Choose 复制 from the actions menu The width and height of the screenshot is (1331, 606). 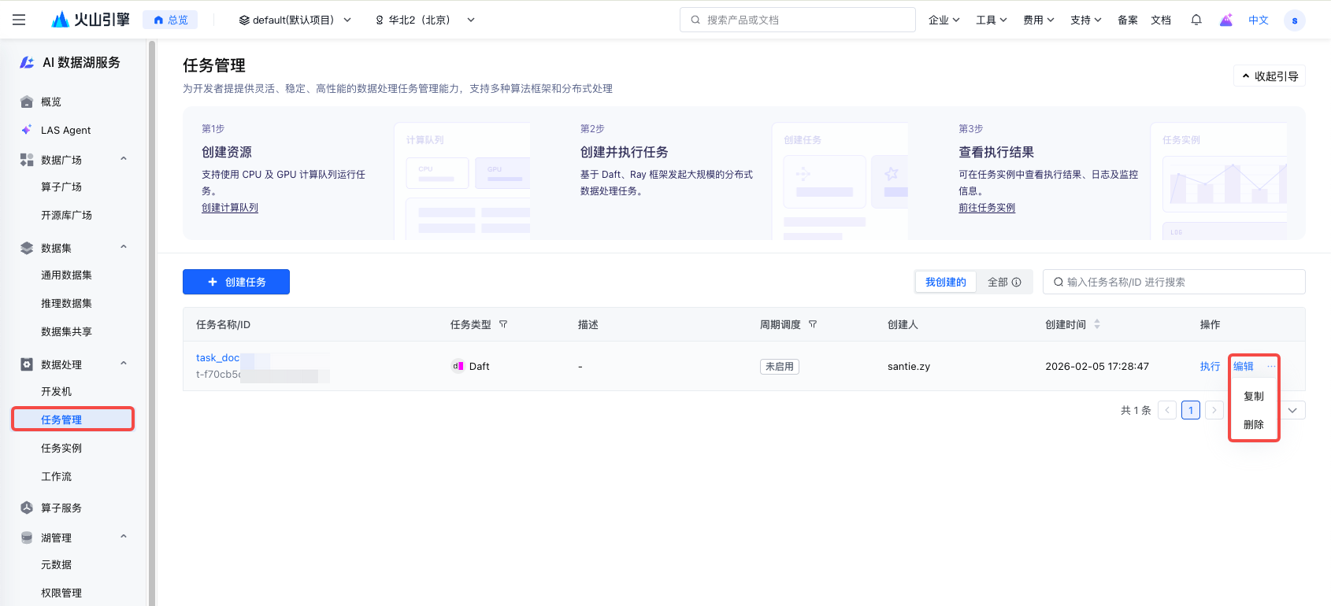(x=1253, y=396)
